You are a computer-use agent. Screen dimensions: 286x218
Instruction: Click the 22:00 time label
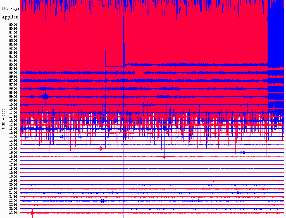click(x=13, y=201)
